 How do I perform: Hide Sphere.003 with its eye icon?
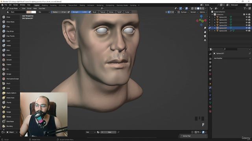pos(246,23)
